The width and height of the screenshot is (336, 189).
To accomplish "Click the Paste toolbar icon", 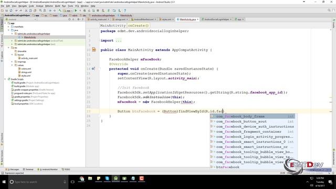I will [x=35, y=10].
